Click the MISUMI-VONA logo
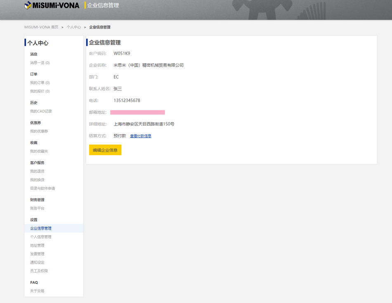Image resolution: width=392 pixels, height=303 pixels. pos(52,5)
